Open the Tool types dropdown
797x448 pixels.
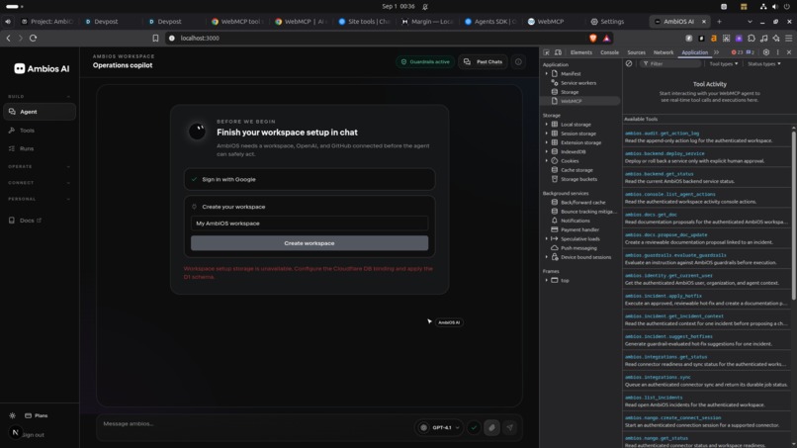coord(723,64)
